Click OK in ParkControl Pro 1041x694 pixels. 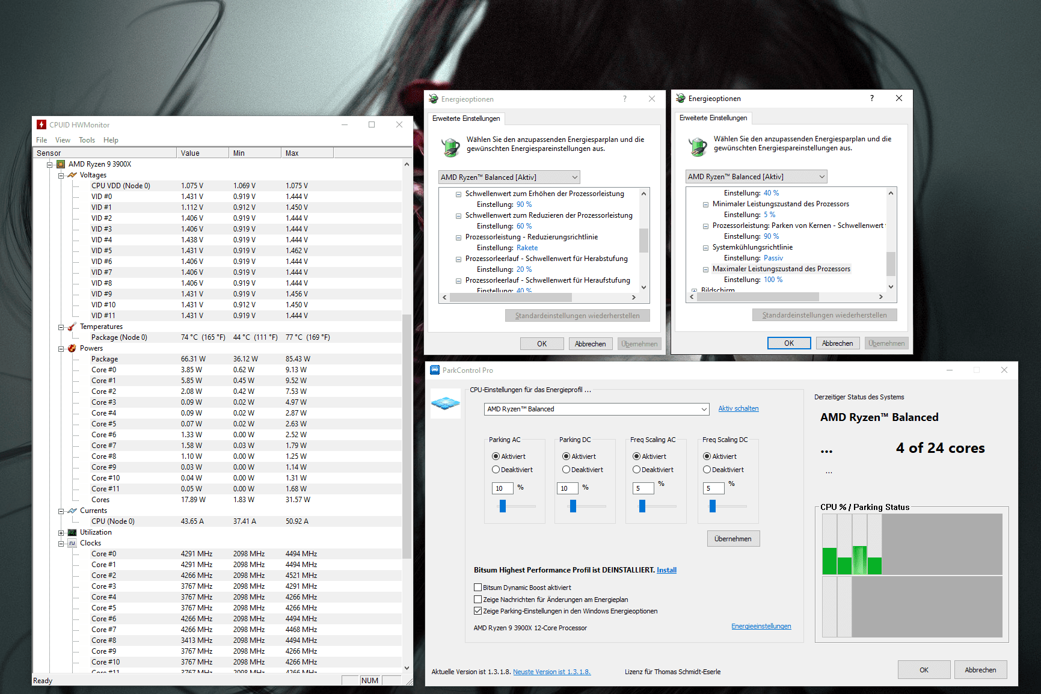[924, 670]
